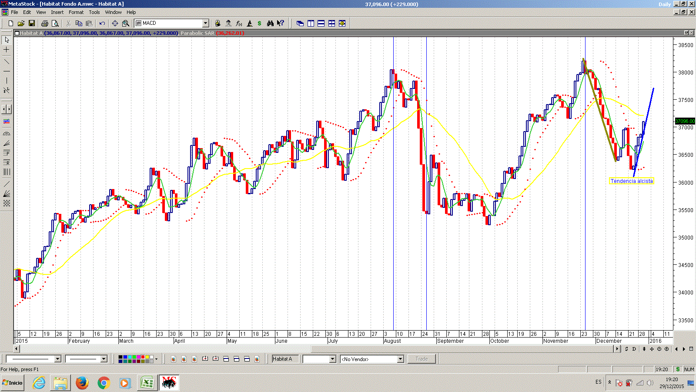Screen dimensions: 696x392
Task: Open the Help menu
Action: coord(131,12)
